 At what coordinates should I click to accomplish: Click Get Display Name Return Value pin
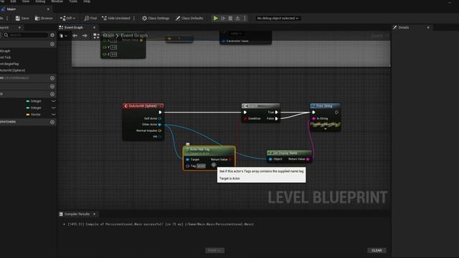pos(308,159)
